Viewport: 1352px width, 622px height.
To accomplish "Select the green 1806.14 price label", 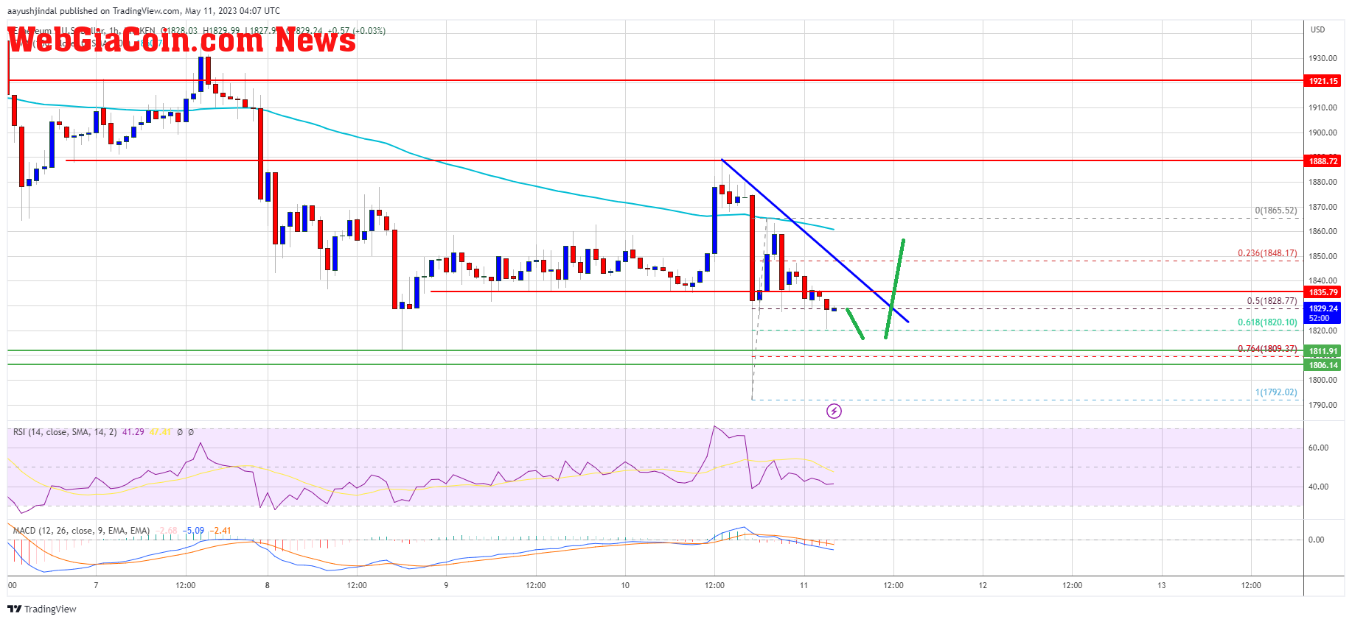I will [1323, 364].
